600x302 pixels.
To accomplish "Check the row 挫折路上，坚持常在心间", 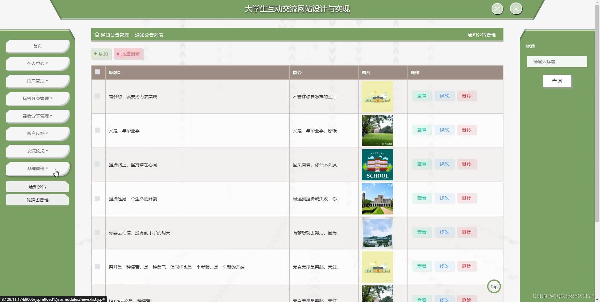I will pos(97,164).
